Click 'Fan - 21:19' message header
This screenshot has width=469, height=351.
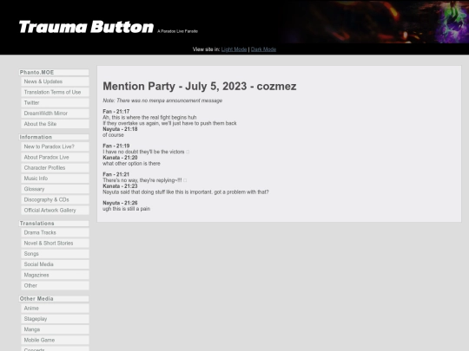116,146
